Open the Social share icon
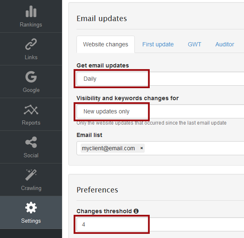Image resolution: width=244 pixels, height=238 pixels. [31, 142]
